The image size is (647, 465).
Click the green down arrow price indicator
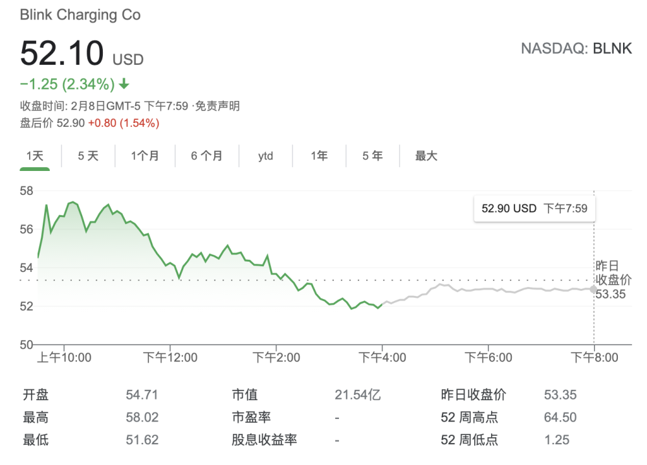pos(124,84)
